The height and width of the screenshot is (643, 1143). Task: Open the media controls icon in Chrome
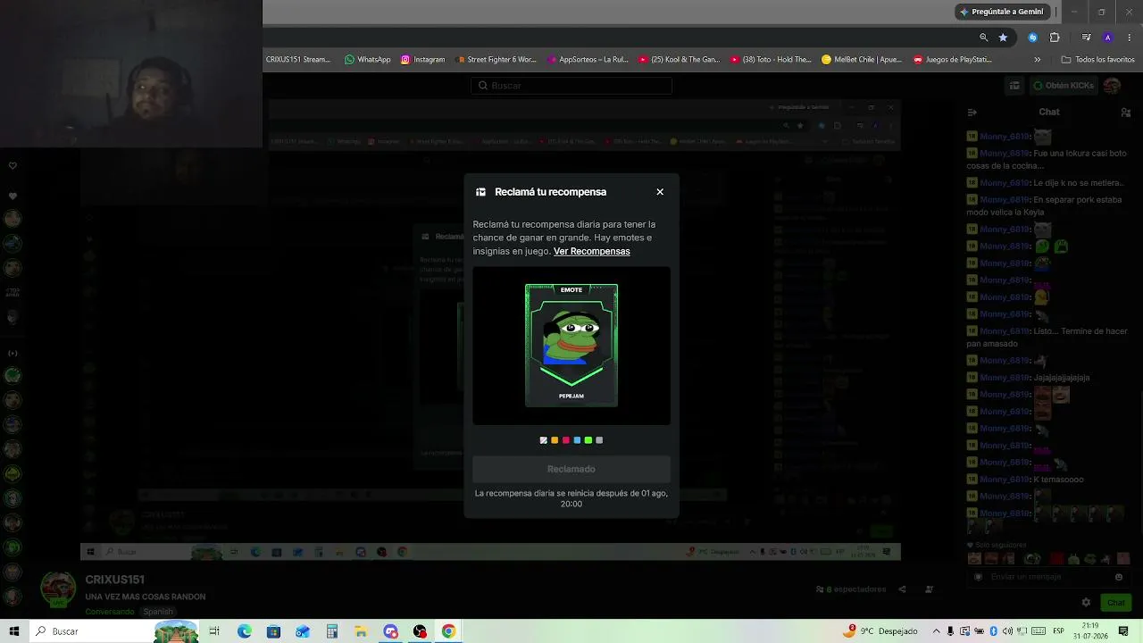(x=1086, y=38)
